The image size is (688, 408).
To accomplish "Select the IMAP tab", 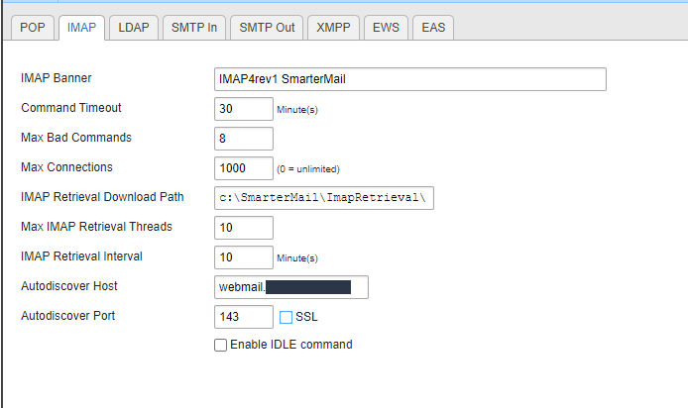I will pos(81,28).
